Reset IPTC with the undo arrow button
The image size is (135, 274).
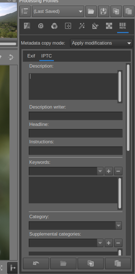pos(36,263)
